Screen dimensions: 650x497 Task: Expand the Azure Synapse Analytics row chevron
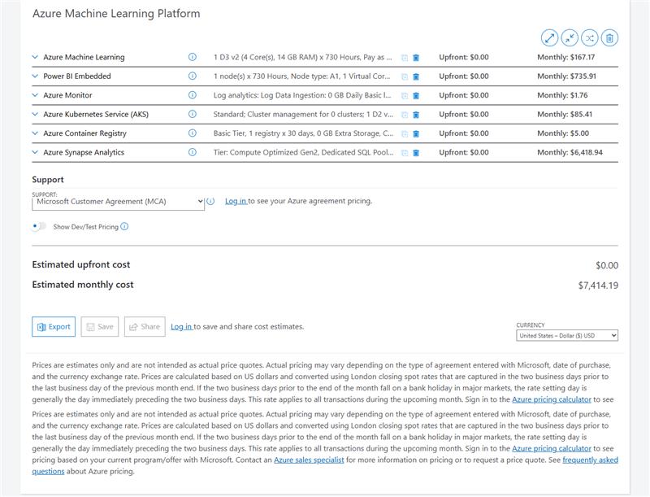coord(35,152)
